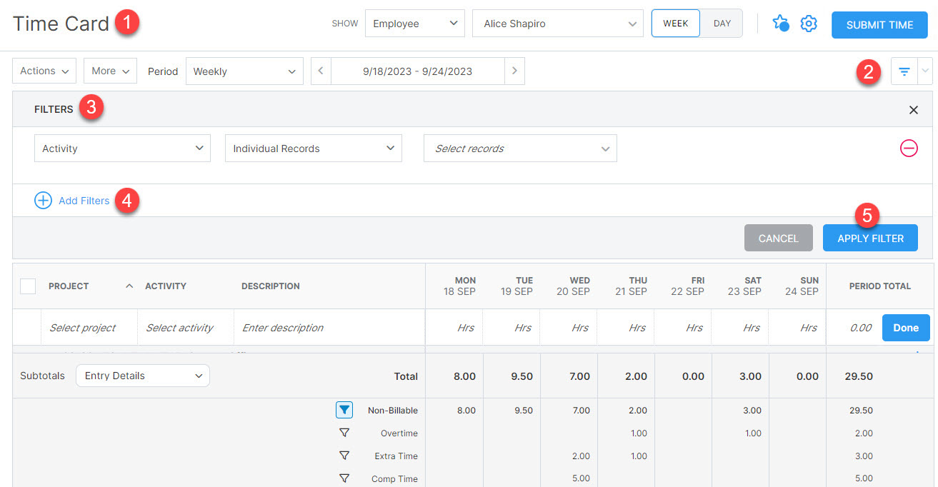Remove the Activity filter row with minus icon
Image resolution: width=938 pixels, height=487 pixels.
tap(909, 148)
